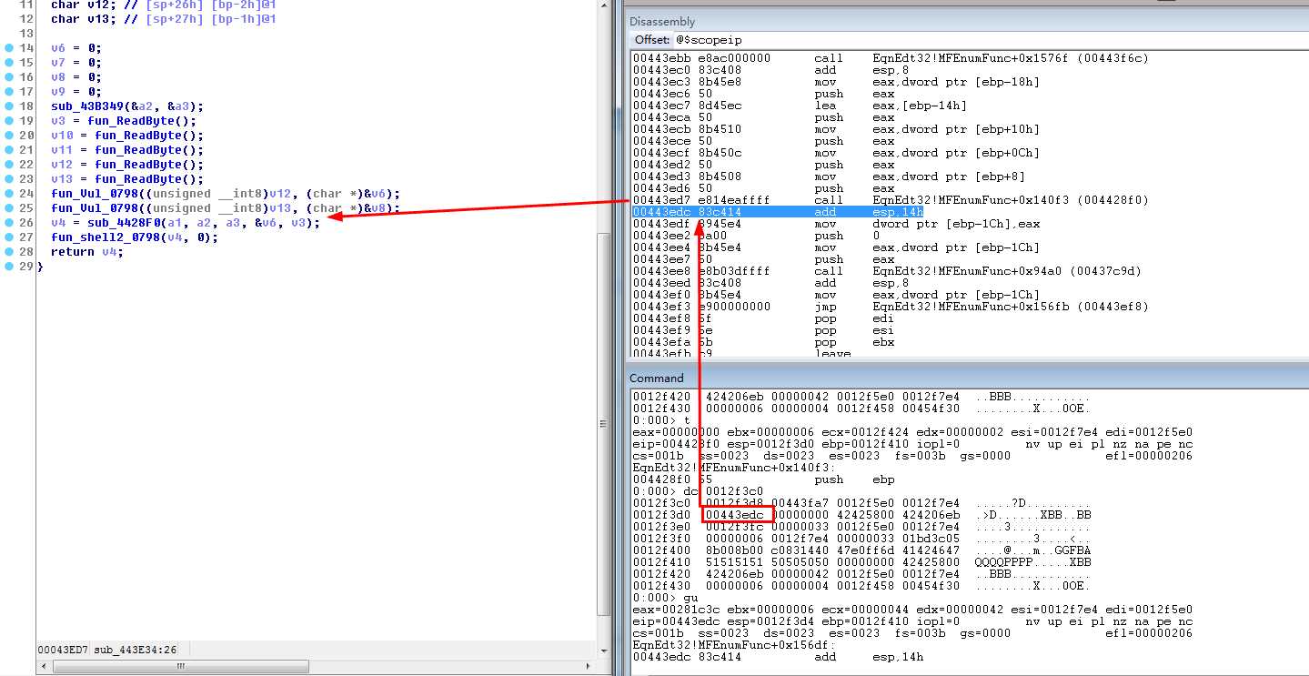Toggle breakpoint dot on pseudocode line 15
The image size is (1309, 676).
[x=8, y=62]
